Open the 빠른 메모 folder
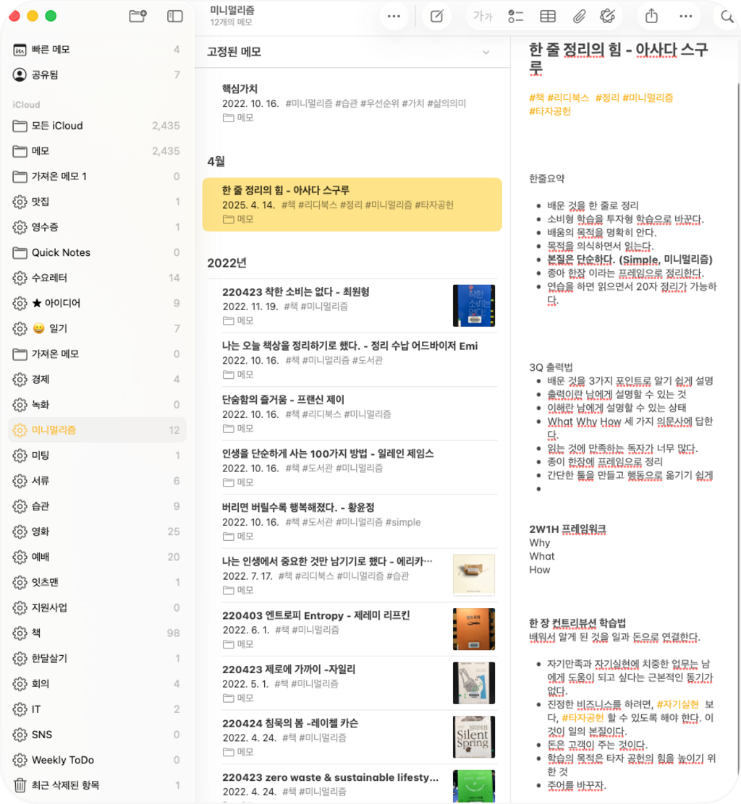This screenshot has width=741, height=804. coord(51,49)
